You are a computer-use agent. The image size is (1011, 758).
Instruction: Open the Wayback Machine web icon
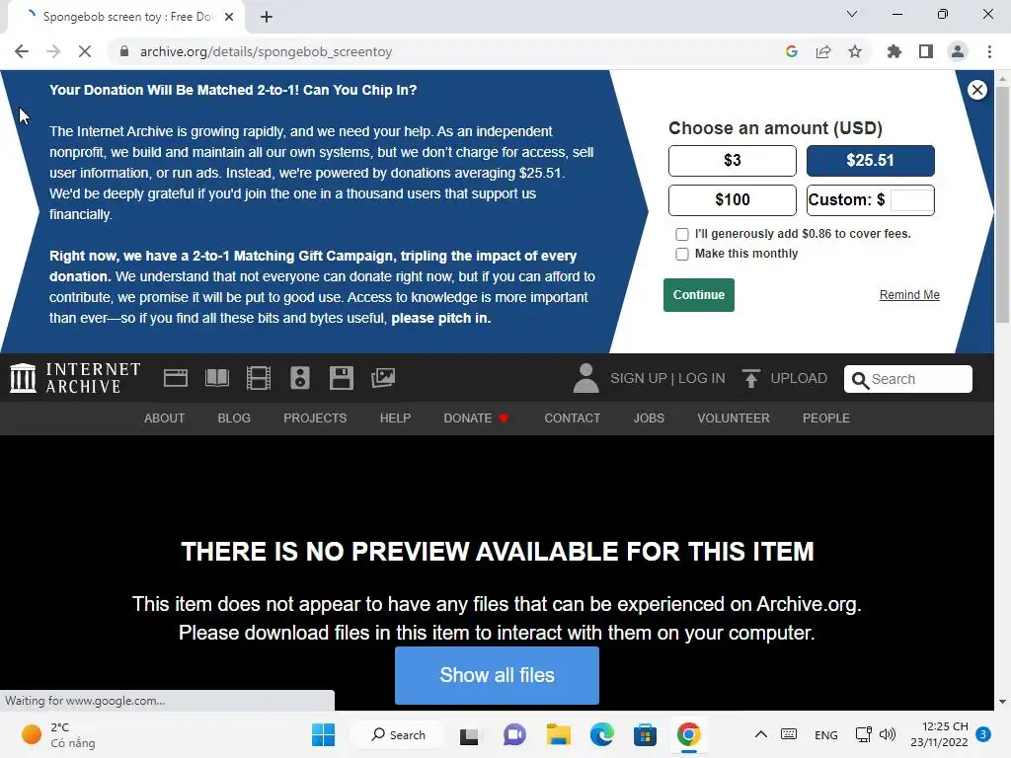[176, 378]
